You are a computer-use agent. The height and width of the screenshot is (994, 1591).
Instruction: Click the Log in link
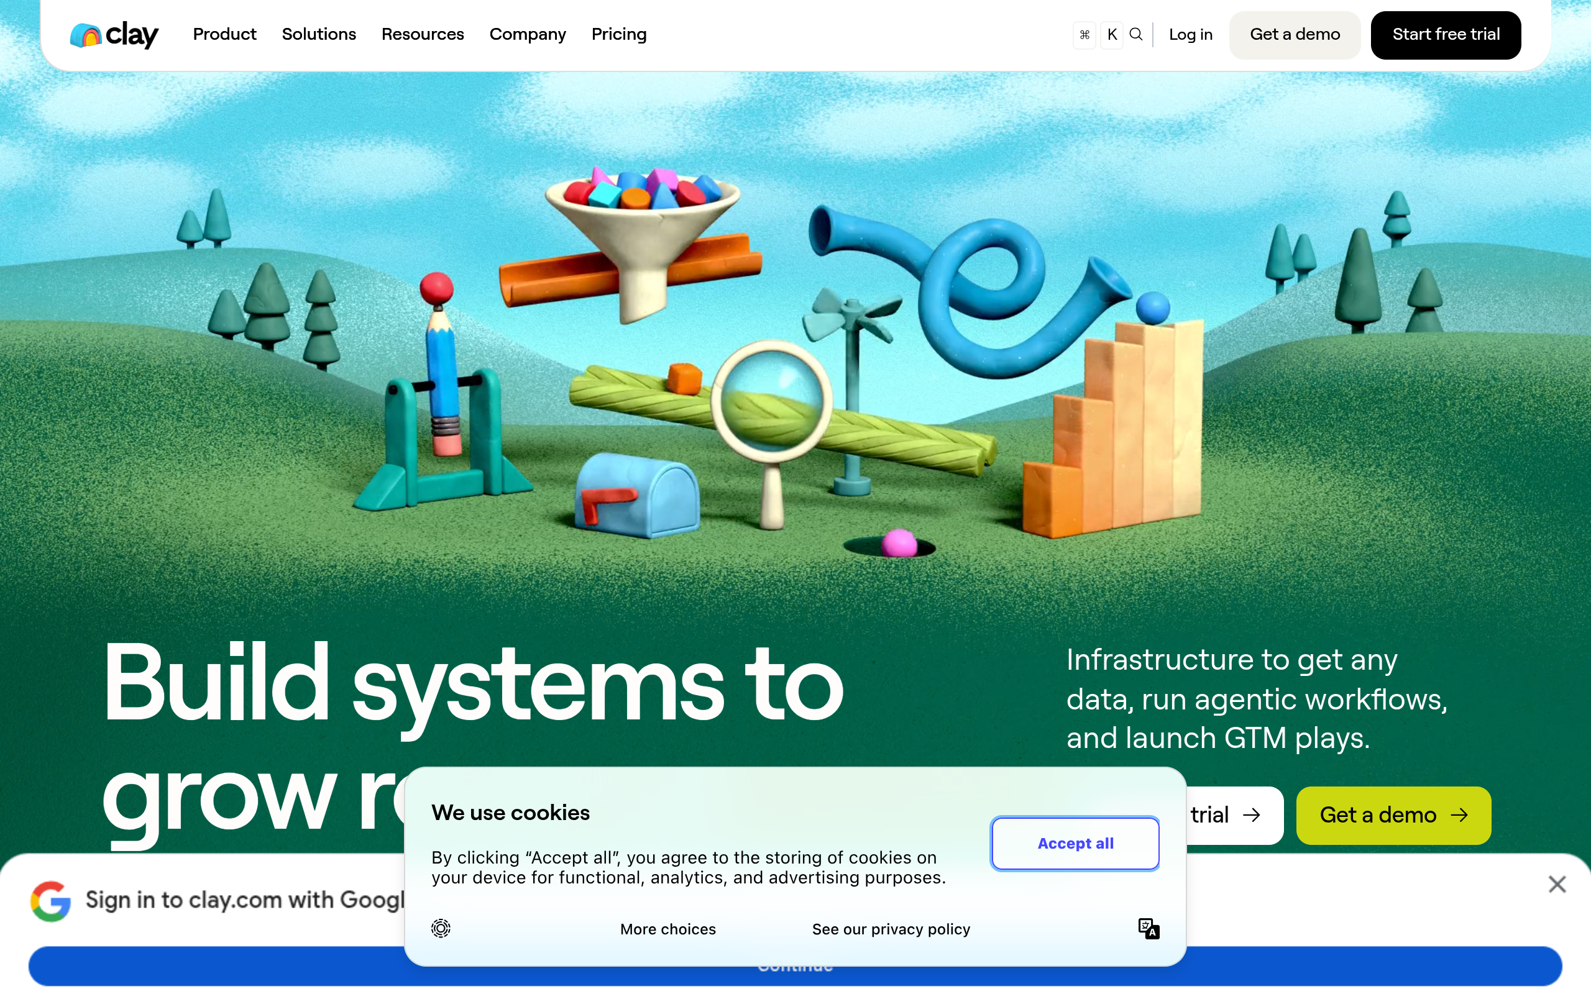[1191, 35]
